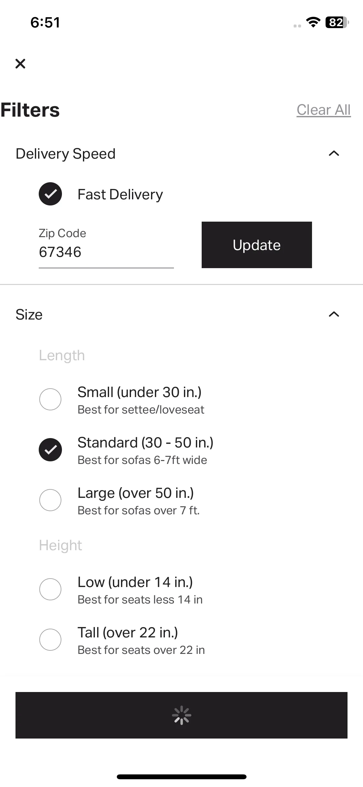Tap the Wi-Fi status icon
Screen dimensions: 363x787
pos(313,22)
